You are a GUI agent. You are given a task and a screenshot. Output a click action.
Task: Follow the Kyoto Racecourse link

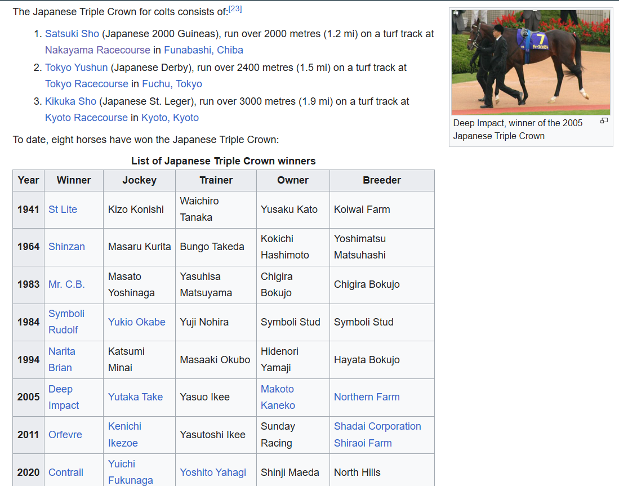click(x=86, y=118)
